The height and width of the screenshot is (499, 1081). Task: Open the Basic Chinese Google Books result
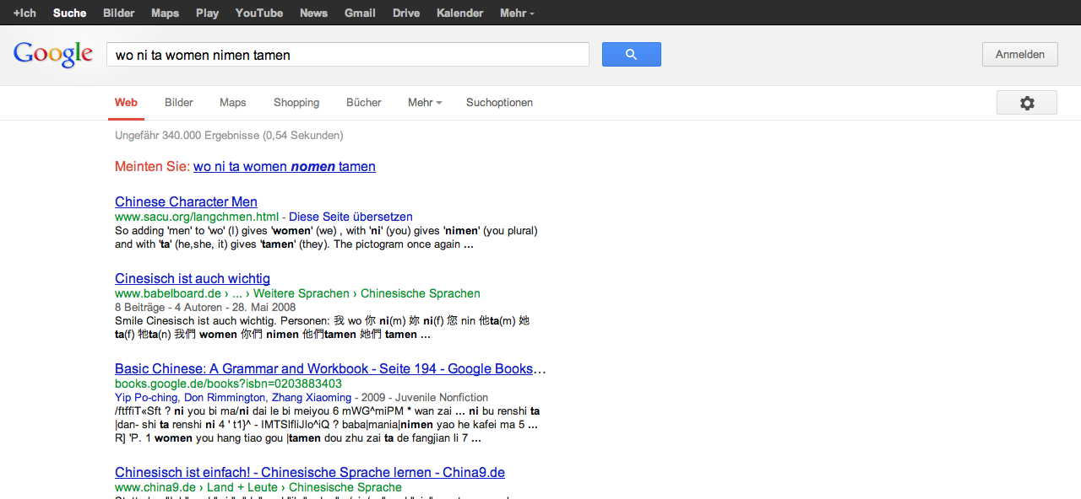[x=329, y=369]
